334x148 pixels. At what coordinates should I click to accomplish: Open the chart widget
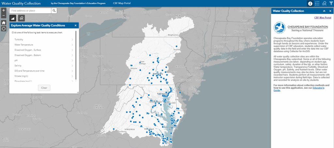click(x=13, y=18)
